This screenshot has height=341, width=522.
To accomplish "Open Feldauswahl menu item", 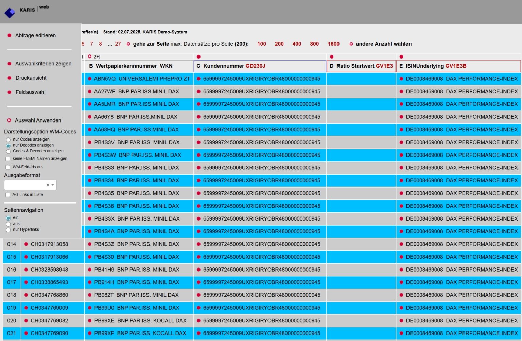I will 30,92.
